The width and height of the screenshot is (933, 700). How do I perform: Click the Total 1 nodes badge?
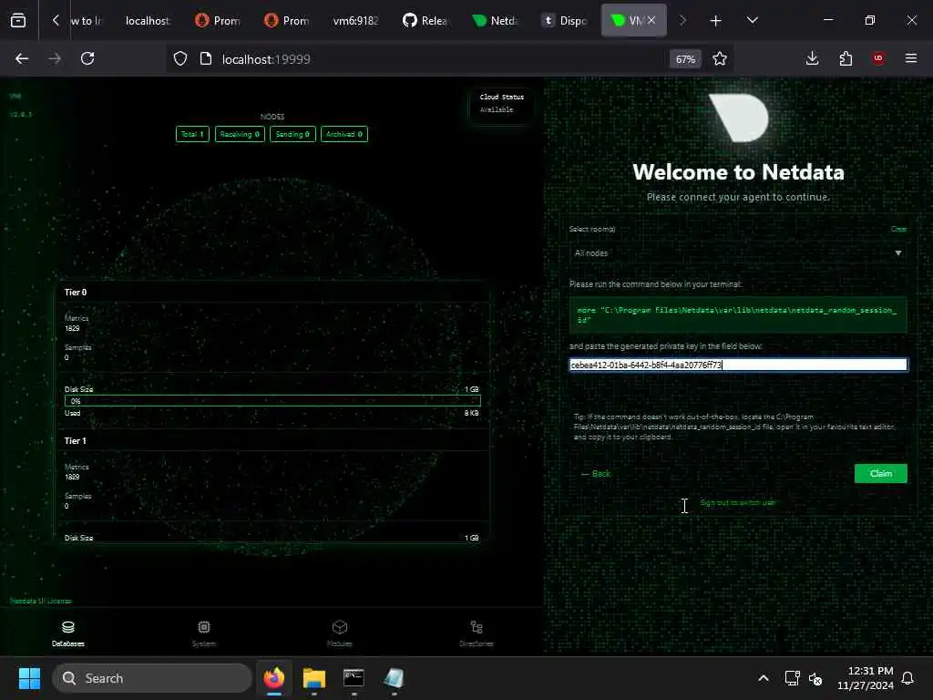[192, 135]
